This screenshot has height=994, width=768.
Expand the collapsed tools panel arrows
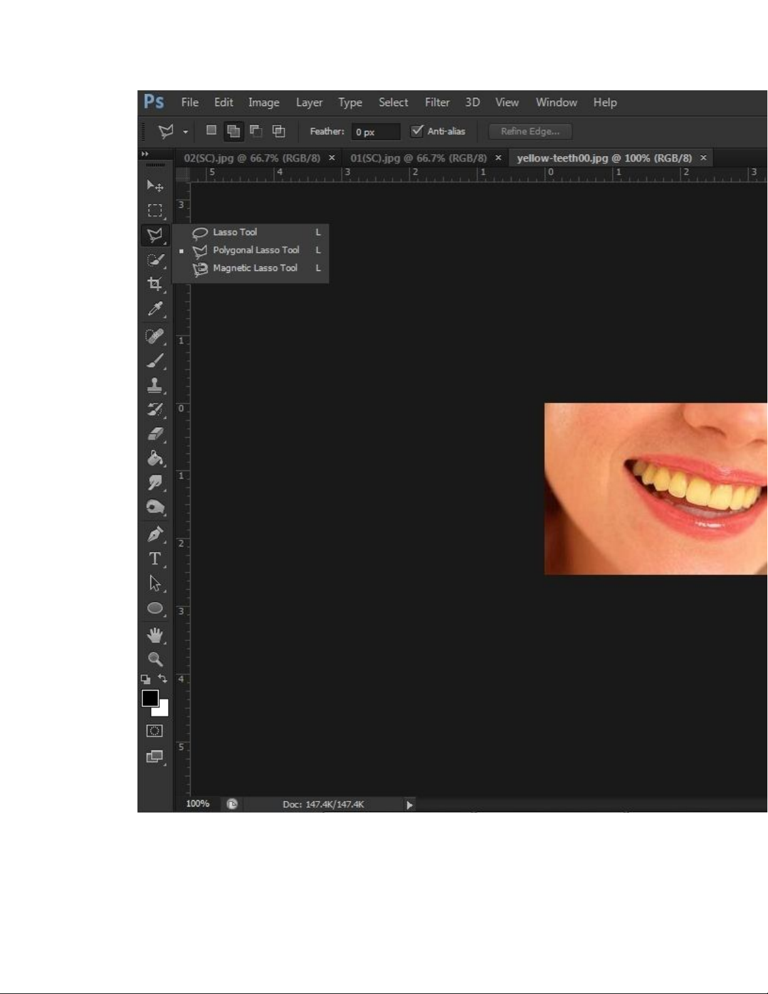tap(145, 154)
